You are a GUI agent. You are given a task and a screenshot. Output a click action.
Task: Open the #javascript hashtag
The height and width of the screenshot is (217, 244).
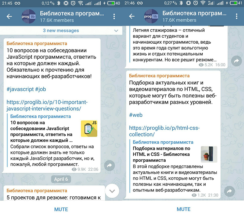20,89
